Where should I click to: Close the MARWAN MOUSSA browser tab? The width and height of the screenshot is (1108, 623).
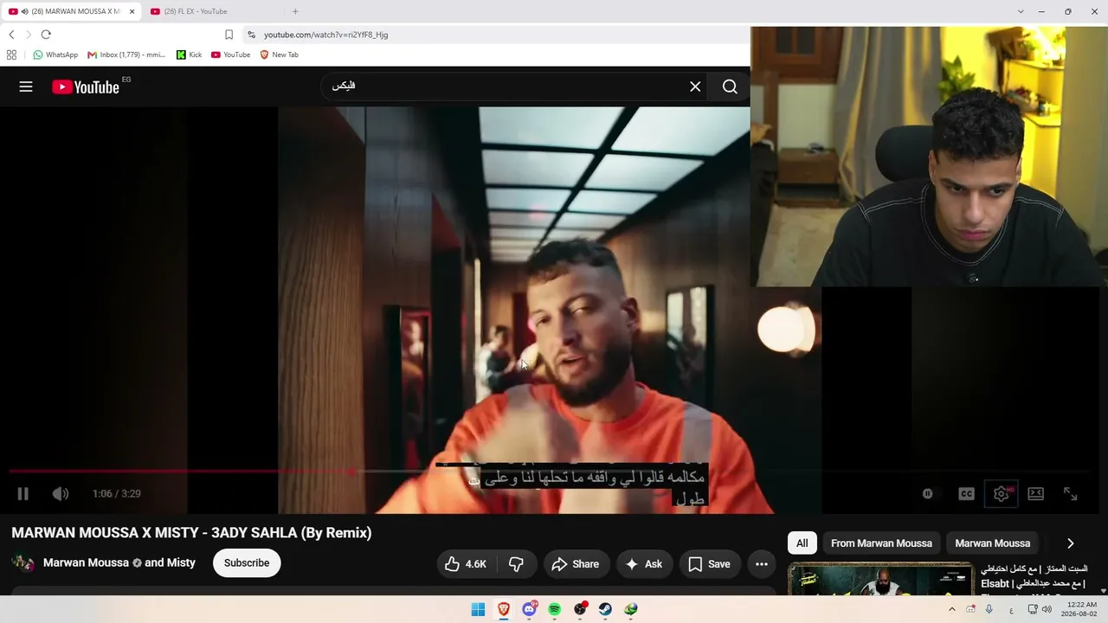point(132,11)
